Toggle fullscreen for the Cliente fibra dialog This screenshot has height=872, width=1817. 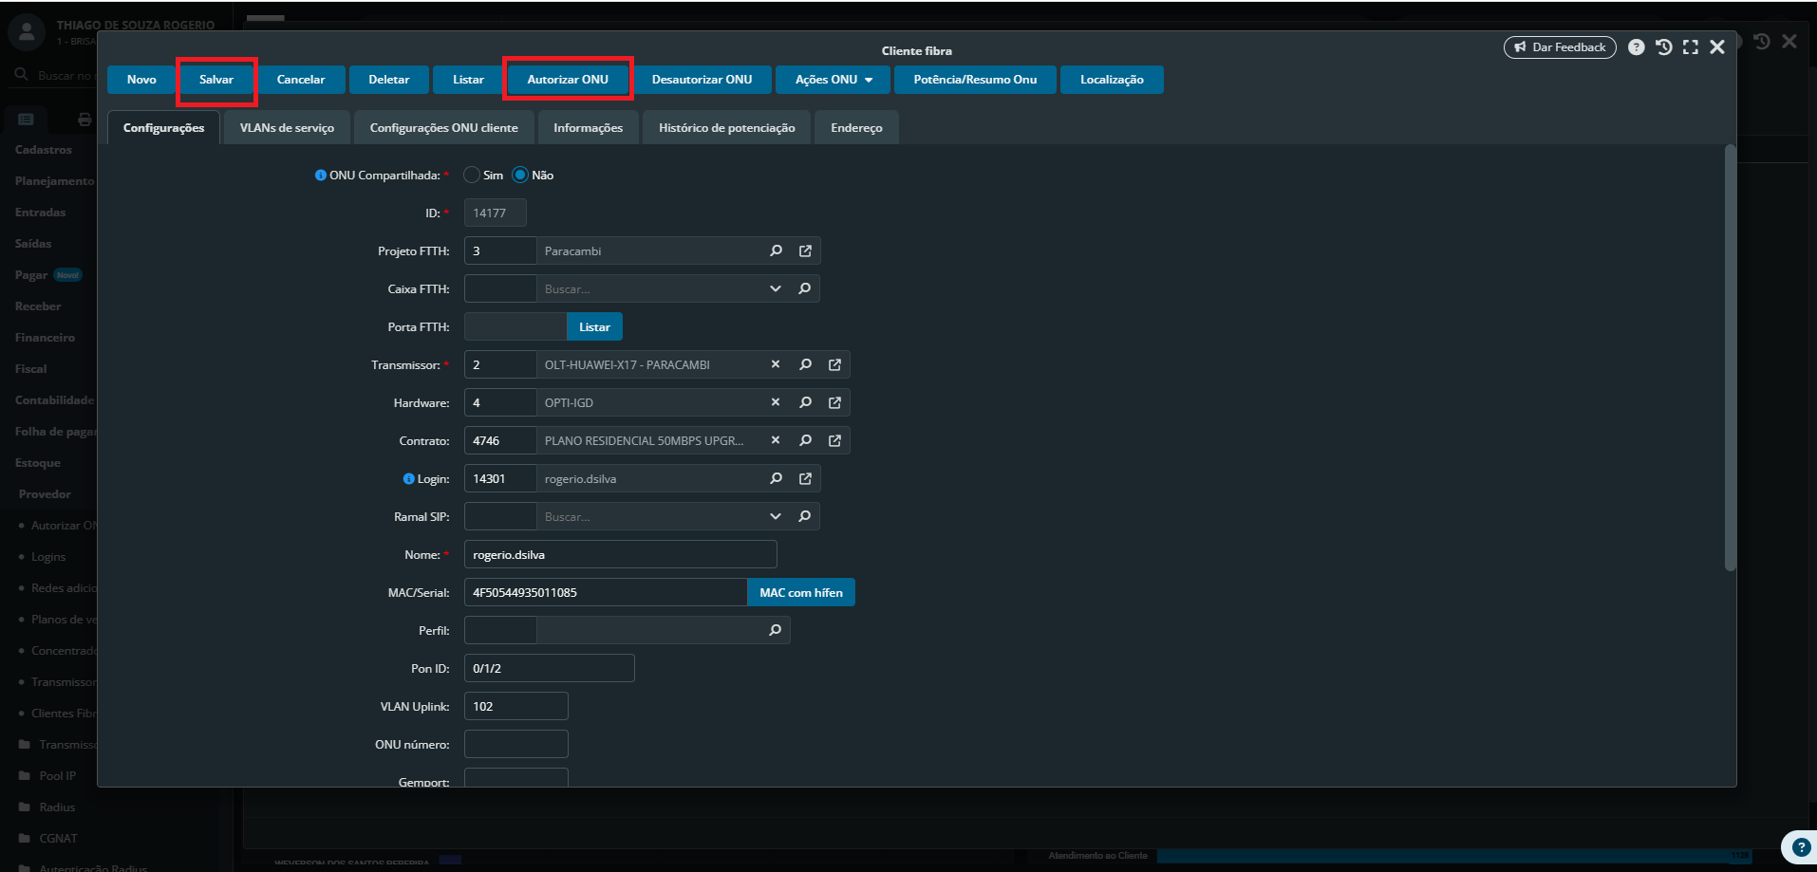pyautogui.click(x=1690, y=47)
